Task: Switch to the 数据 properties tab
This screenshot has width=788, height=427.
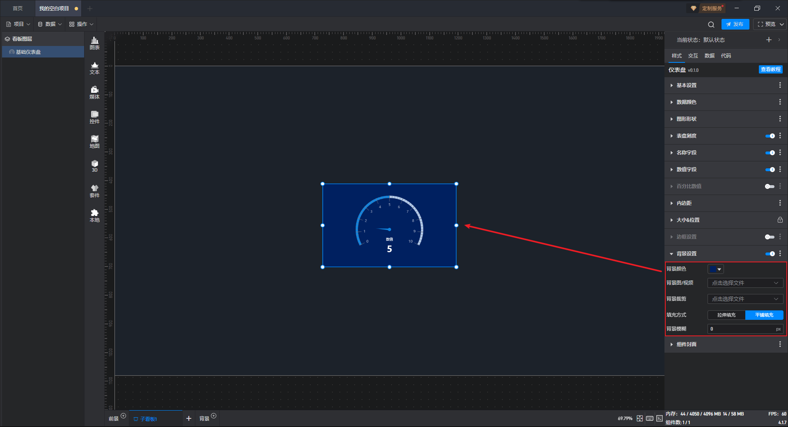Action: pos(709,55)
